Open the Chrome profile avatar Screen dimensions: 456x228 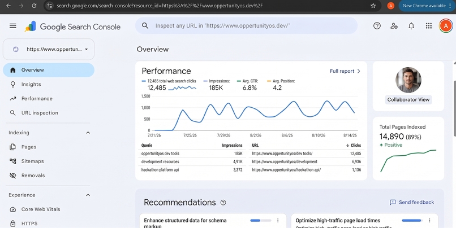pyautogui.click(x=390, y=6)
